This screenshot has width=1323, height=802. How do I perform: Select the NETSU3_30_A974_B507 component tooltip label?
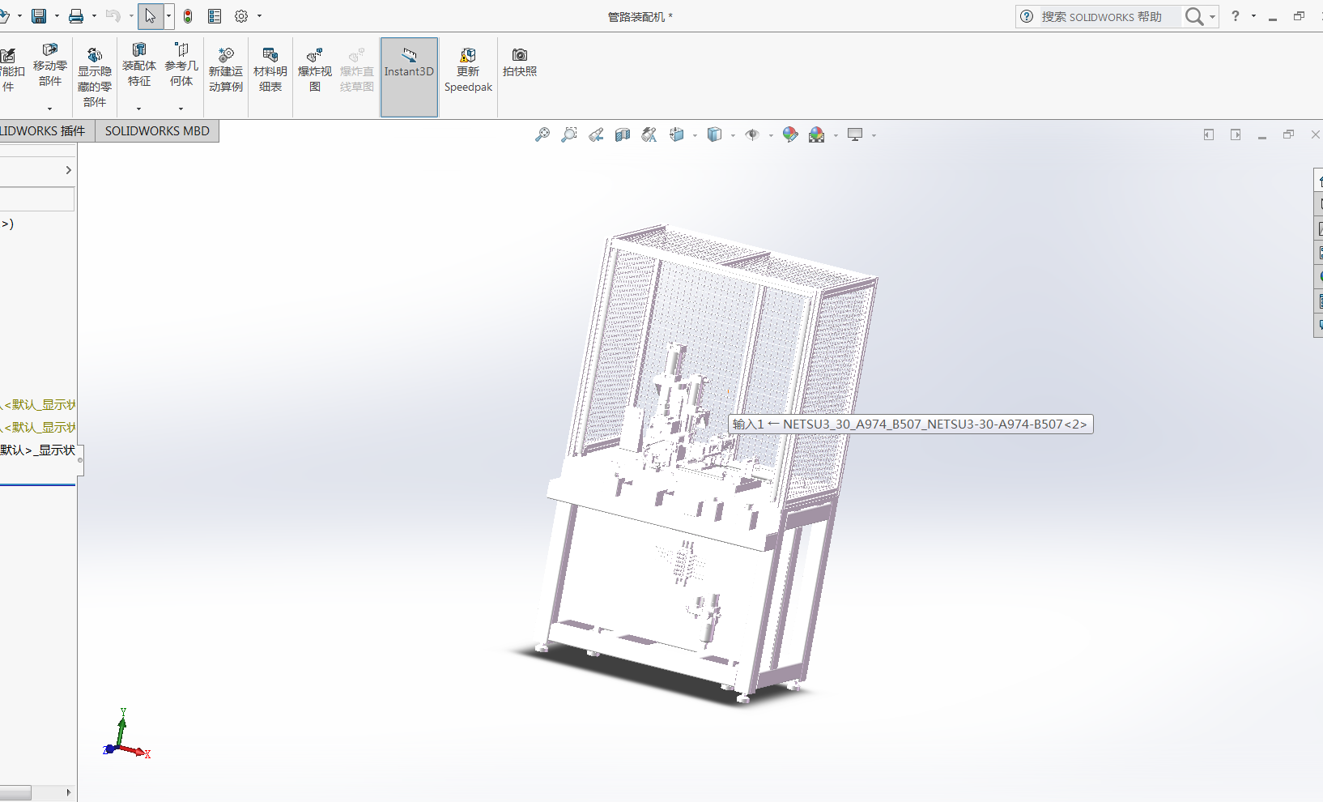coord(911,424)
